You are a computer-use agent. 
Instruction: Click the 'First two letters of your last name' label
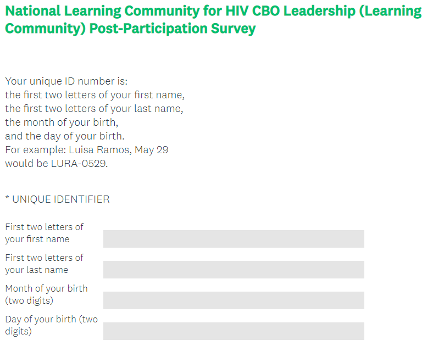45,264
